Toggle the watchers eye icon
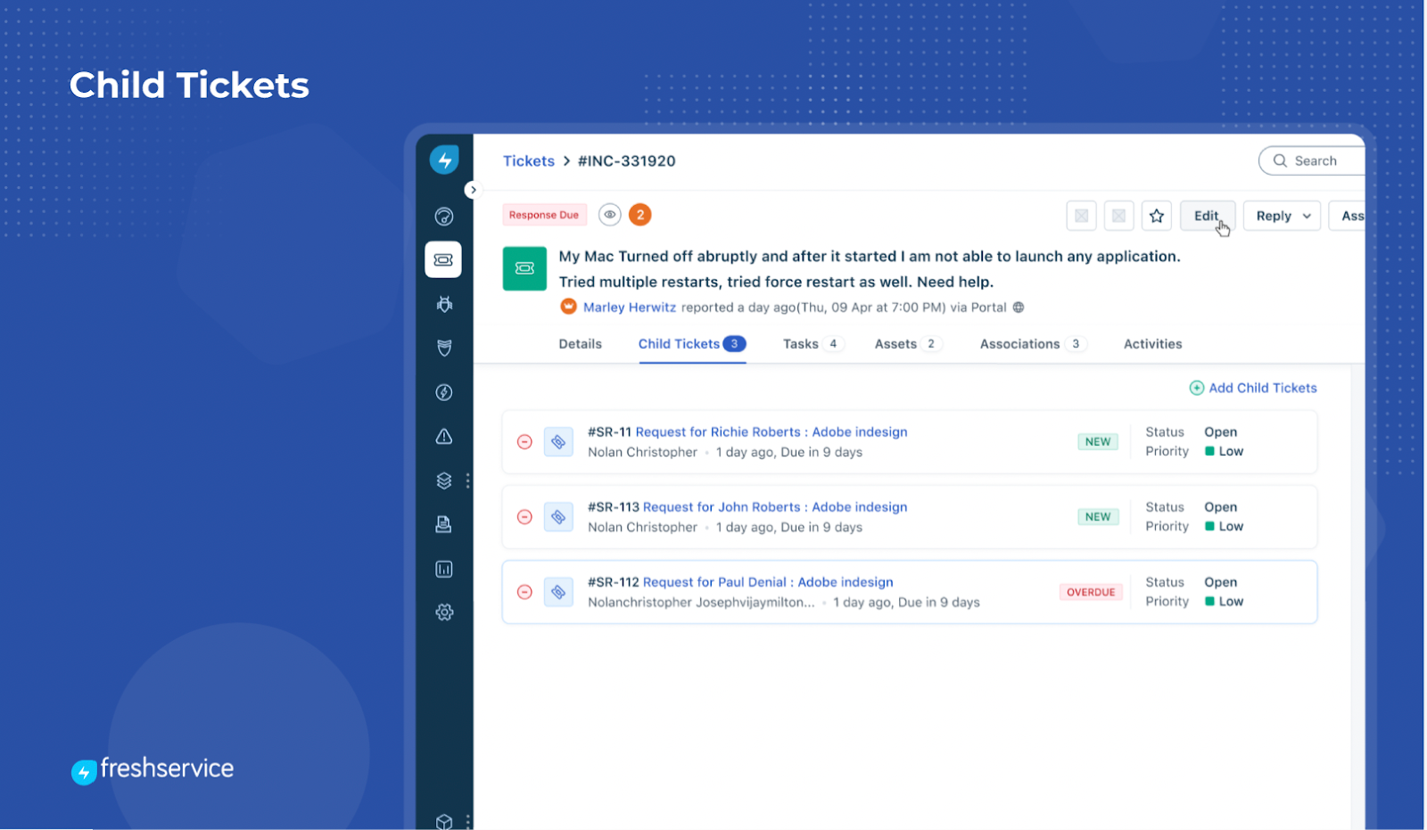Image resolution: width=1427 pixels, height=830 pixels. [x=610, y=215]
